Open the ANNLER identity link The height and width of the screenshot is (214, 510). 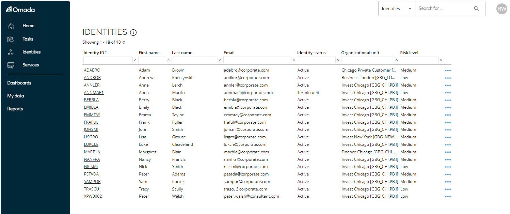point(92,85)
